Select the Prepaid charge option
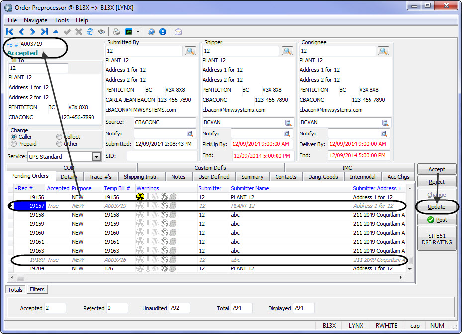 pos(14,144)
